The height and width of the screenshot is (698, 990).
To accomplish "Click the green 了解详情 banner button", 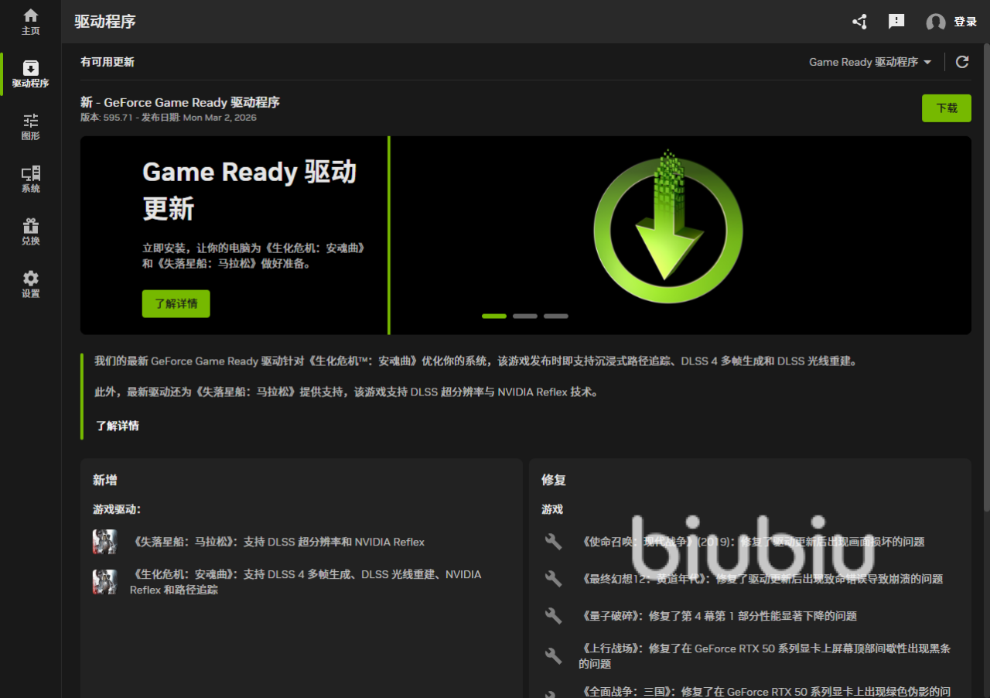I will 176,303.
